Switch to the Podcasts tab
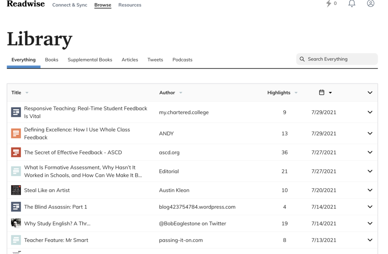The height and width of the screenshot is (254, 388). (182, 60)
